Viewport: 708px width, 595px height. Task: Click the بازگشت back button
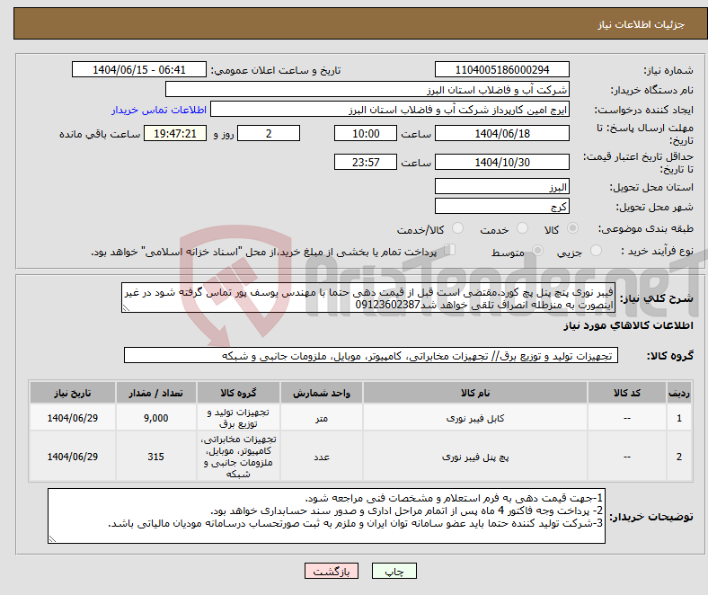coord(332,571)
